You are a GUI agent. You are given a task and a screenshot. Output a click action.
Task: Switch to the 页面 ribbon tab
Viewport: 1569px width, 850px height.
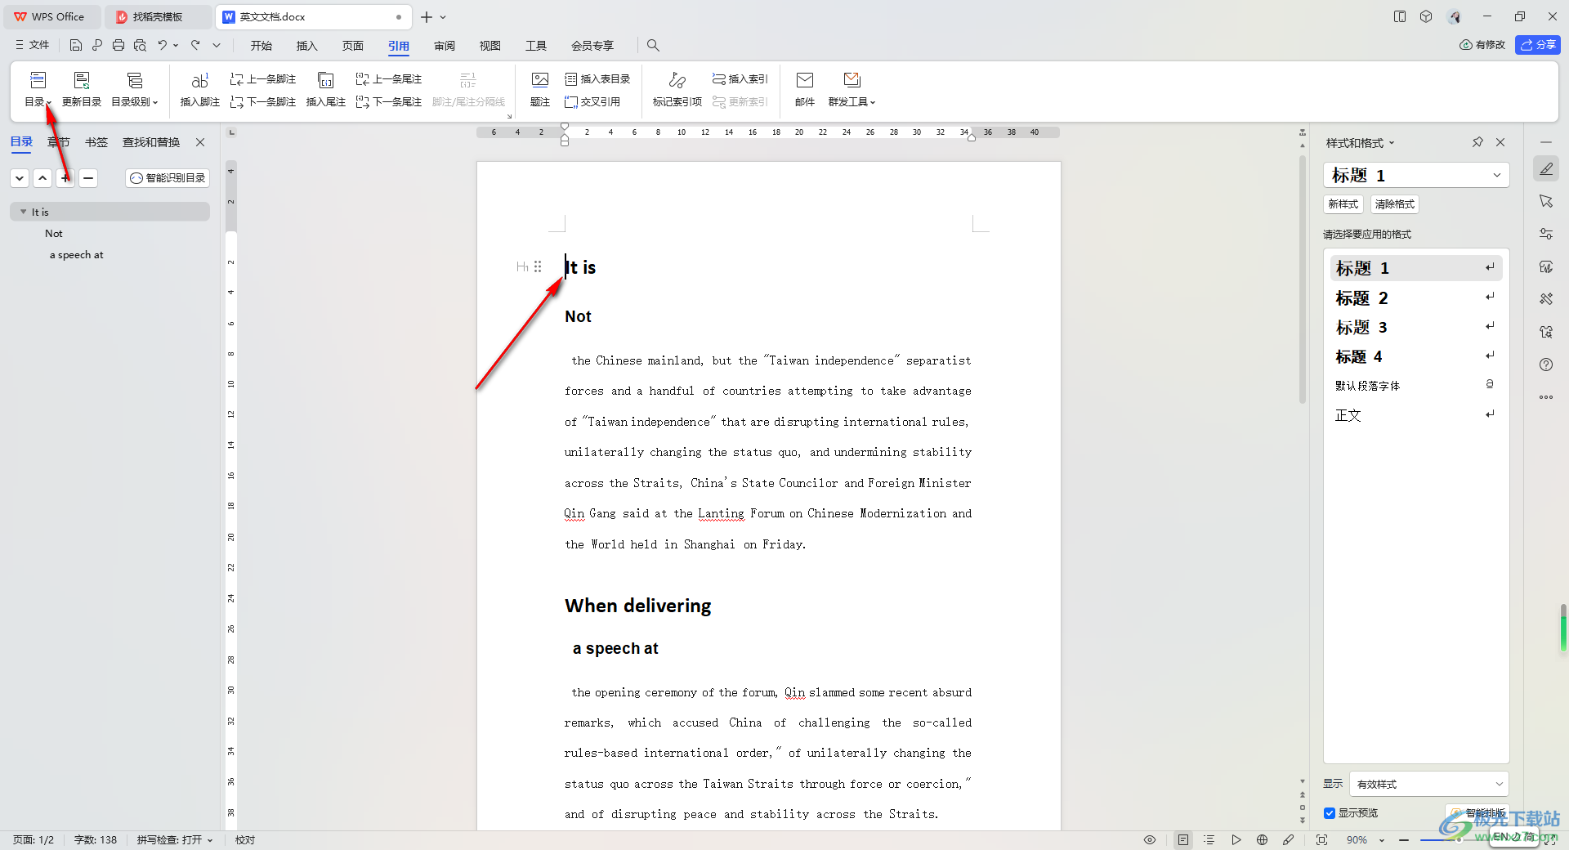[353, 46]
